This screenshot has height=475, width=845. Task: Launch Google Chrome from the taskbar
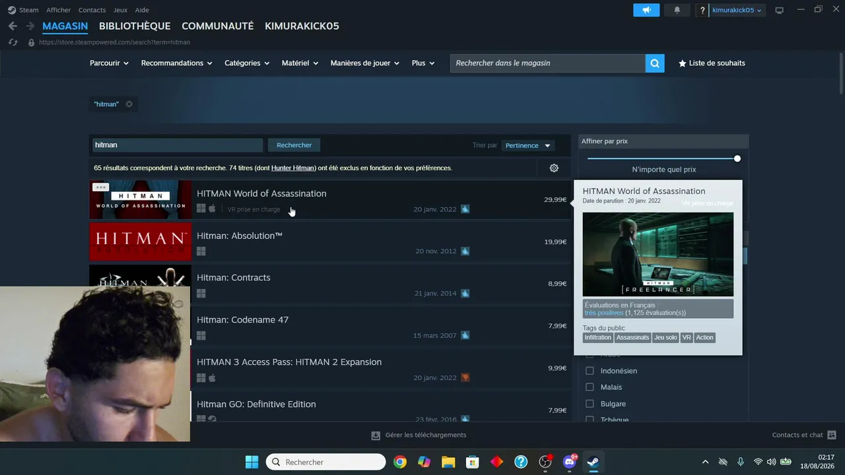click(400, 462)
